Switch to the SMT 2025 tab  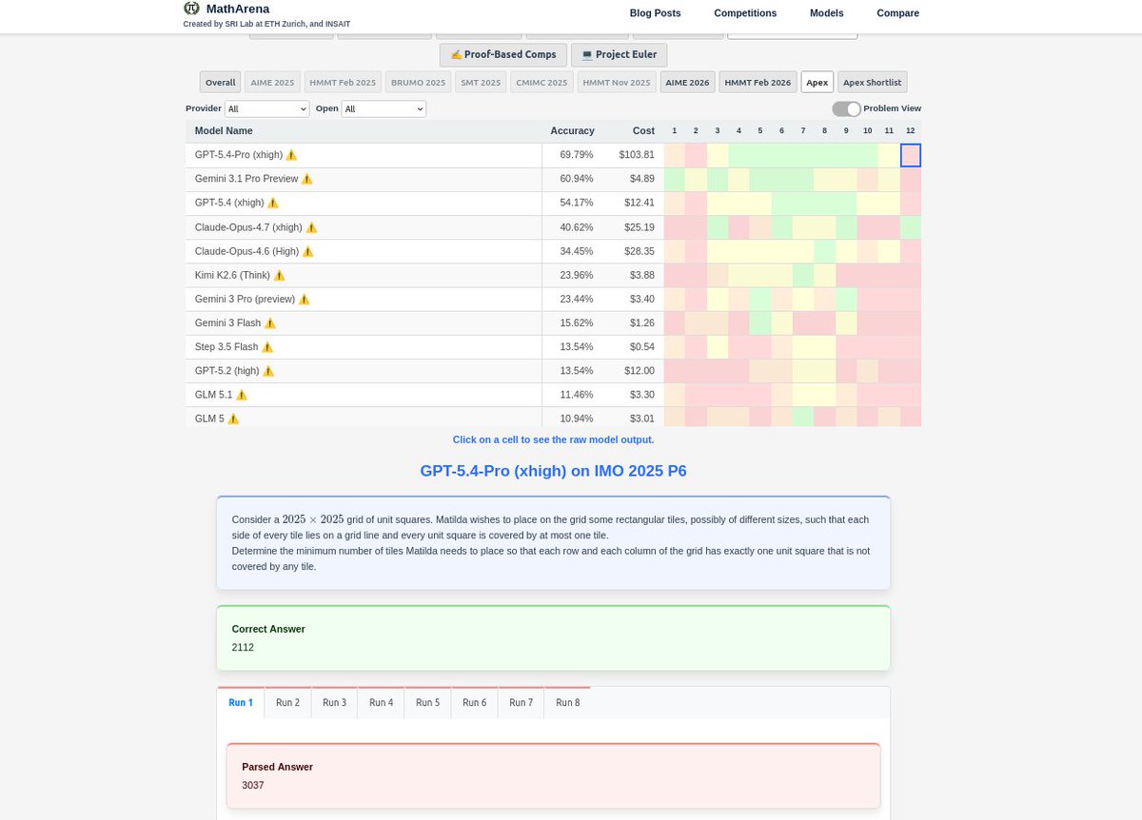coord(481,83)
